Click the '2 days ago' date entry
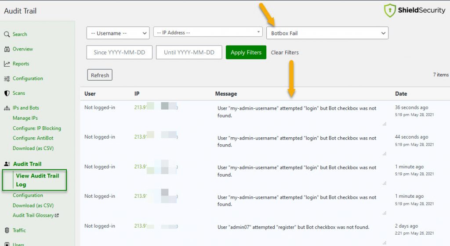 (x=406, y=226)
